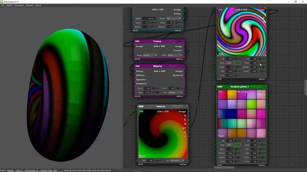The width and height of the screenshot is (307, 172).
Task: Toggle green outlined button in swirl node
Action: pyautogui.click(x=237, y=63)
